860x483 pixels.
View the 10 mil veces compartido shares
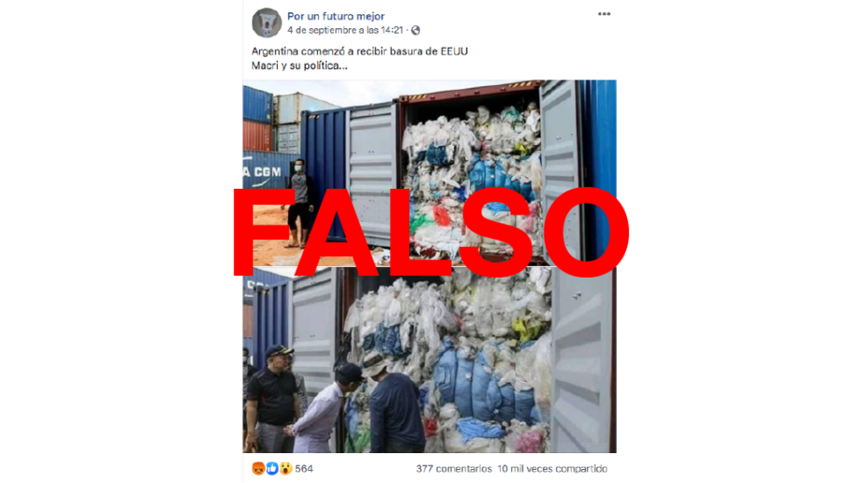click(552, 469)
